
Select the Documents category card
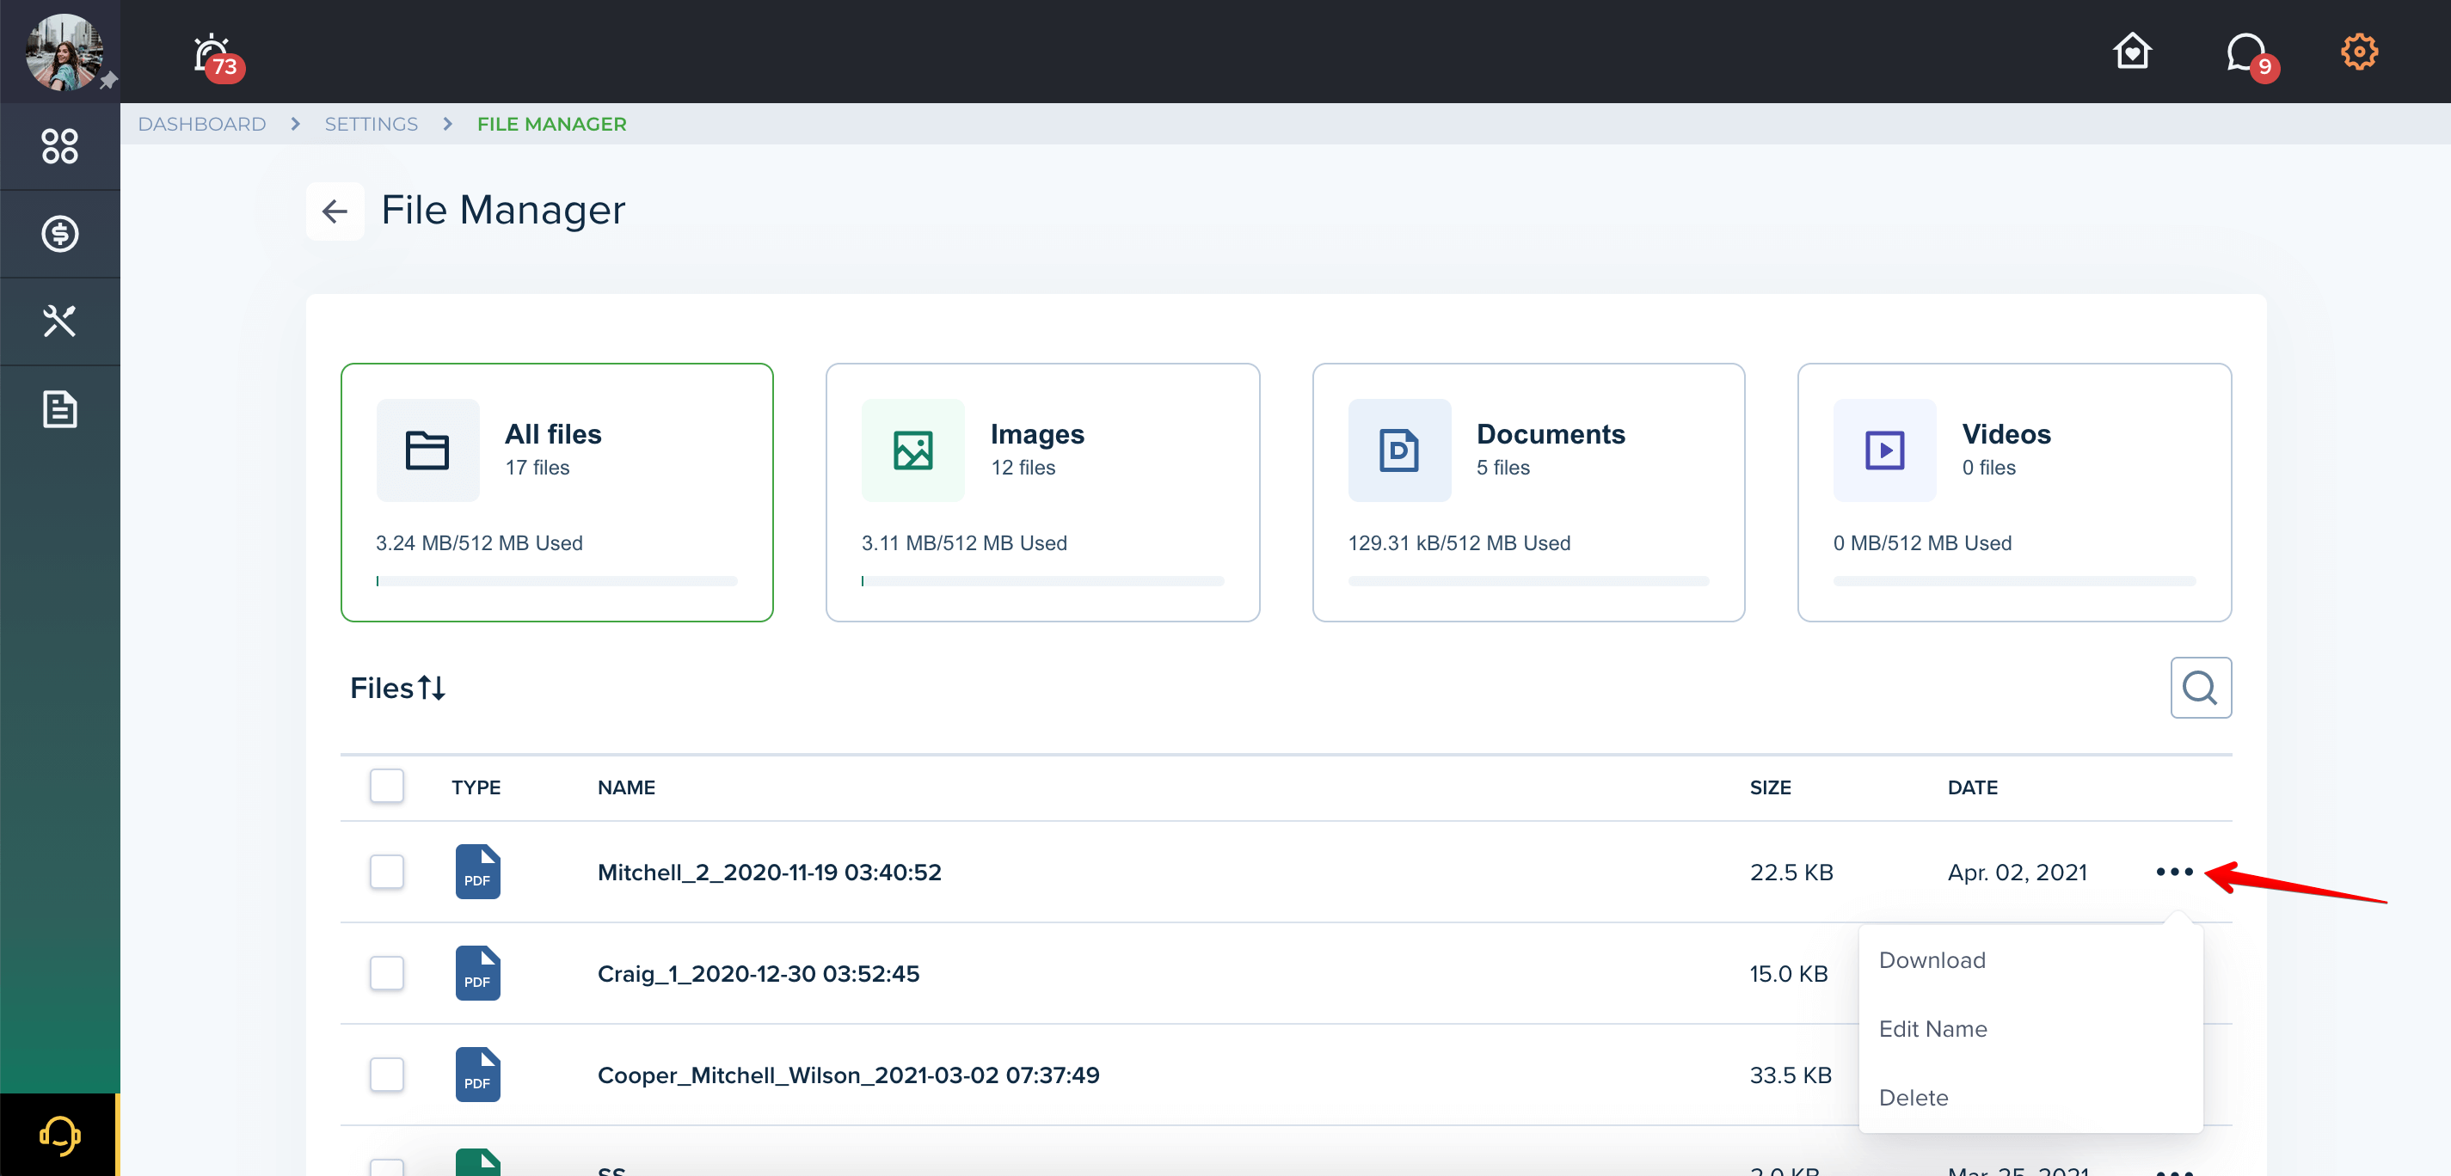[x=1528, y=492]
